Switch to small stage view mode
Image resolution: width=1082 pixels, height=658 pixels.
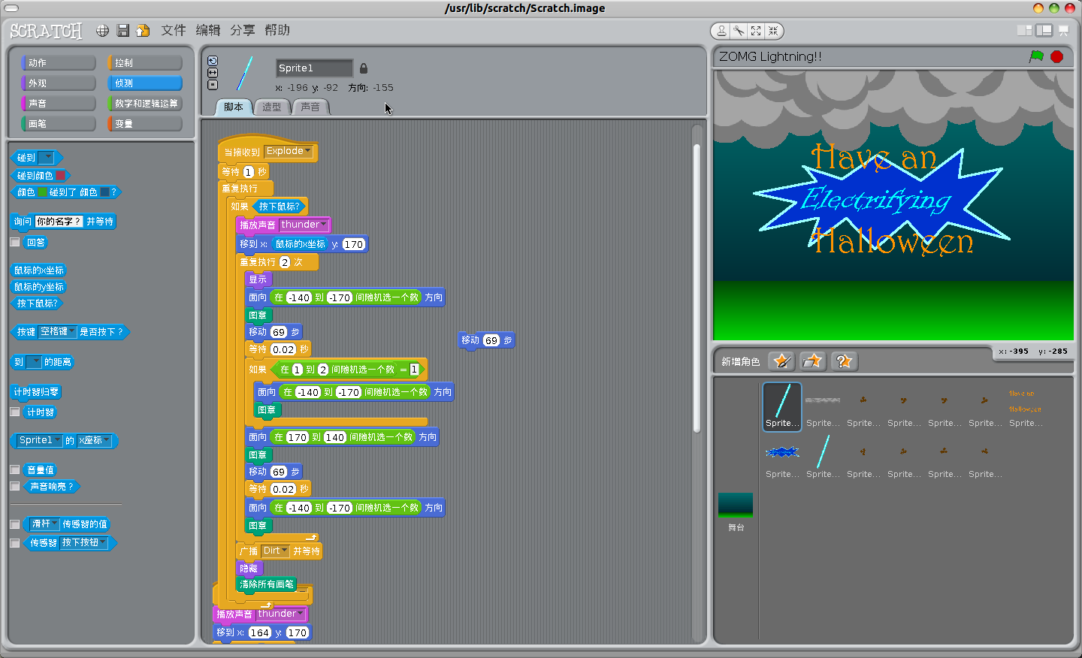[x=1024, y=30]
